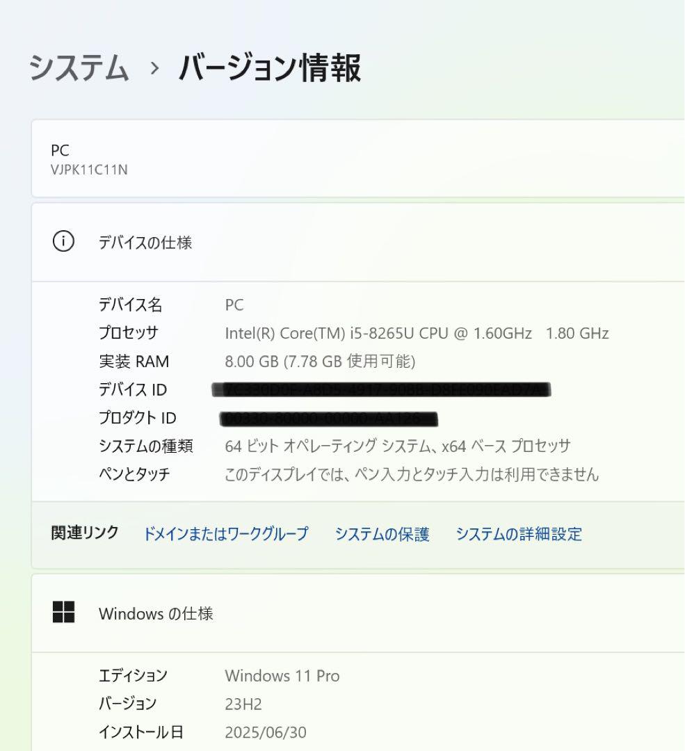
Task: Click the システムの種類 value text
Action: click(398, 446)
